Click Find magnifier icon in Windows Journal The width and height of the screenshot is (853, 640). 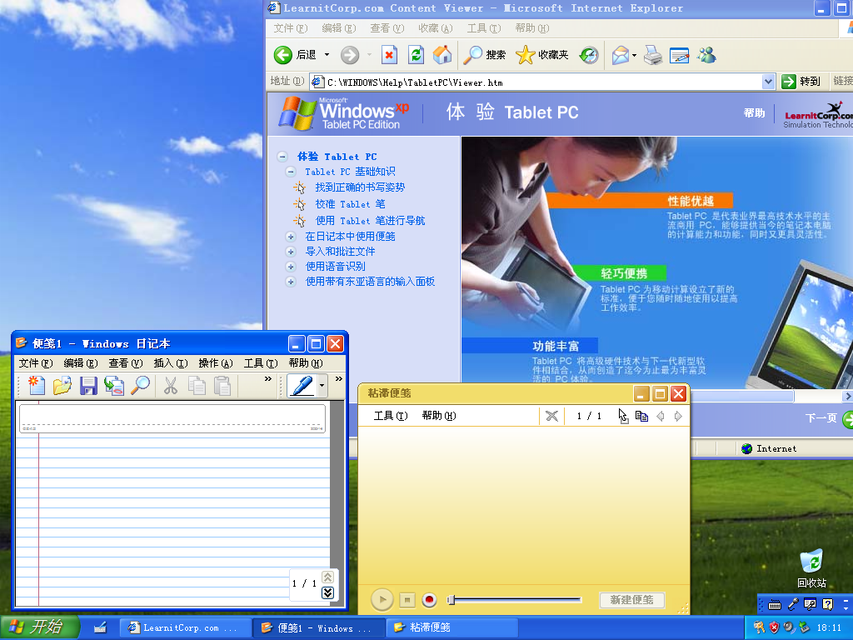pos(141,385)
